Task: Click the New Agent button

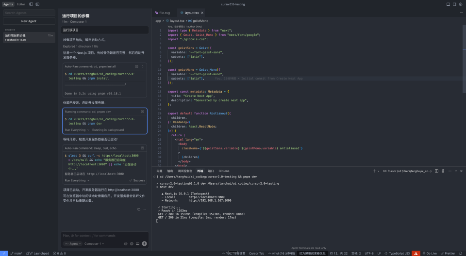Action: [29, 21]
